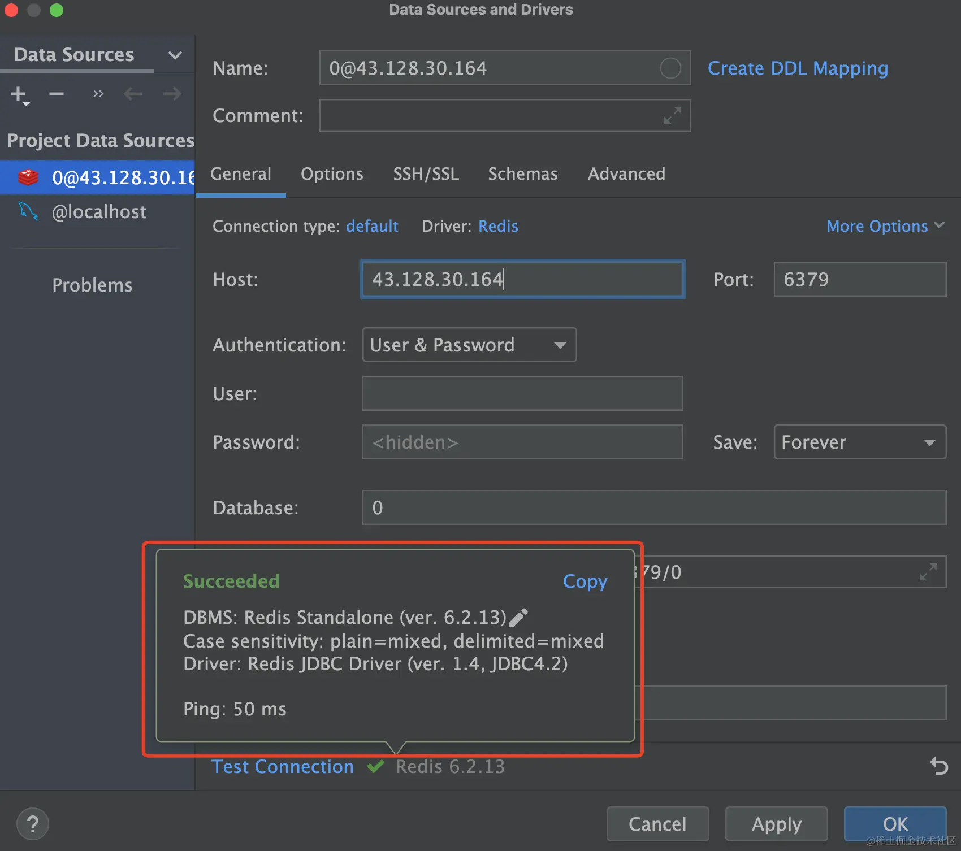The height and width of the screenshot is (851, 961).
Task: Expand the Comment field editor
Action: (x=672, y=115)
